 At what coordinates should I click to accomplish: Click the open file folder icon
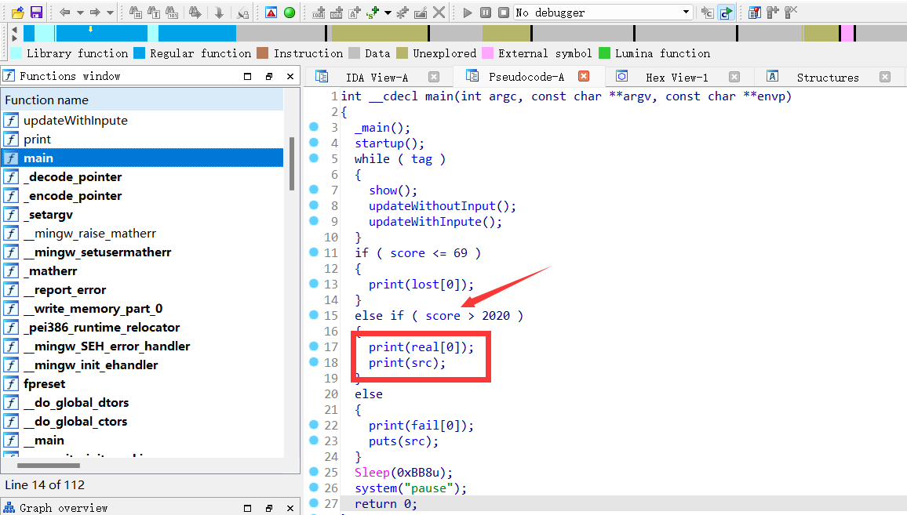tap(16, 13)
